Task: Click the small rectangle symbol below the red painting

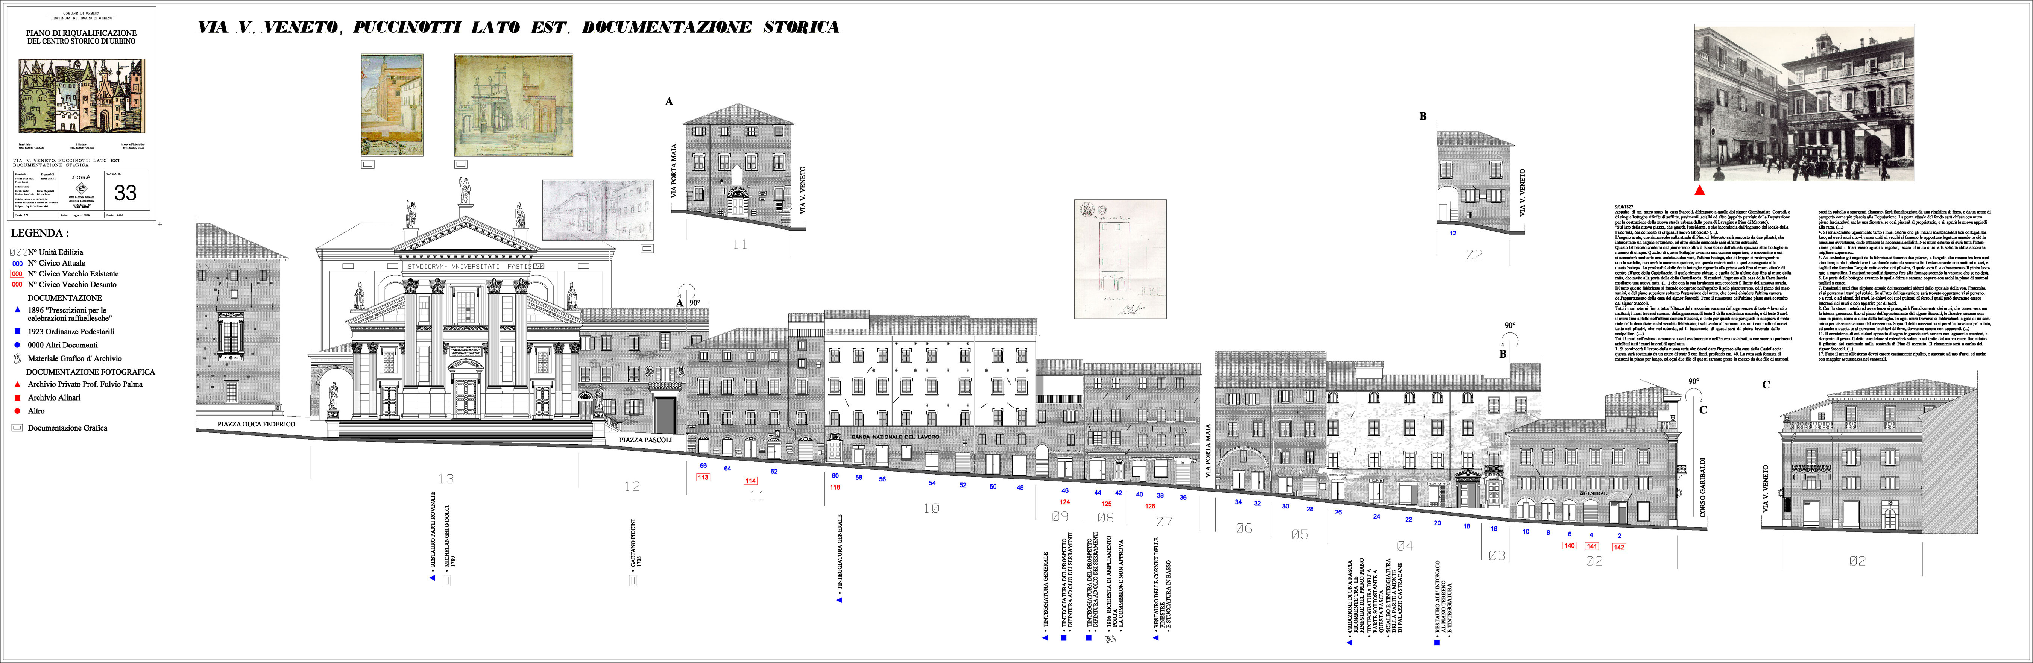Action: click(367, 165)
